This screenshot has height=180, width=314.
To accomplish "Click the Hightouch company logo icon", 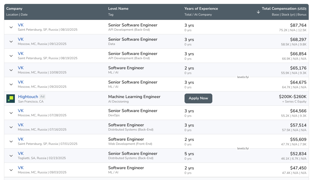I will tap(11, 99).
